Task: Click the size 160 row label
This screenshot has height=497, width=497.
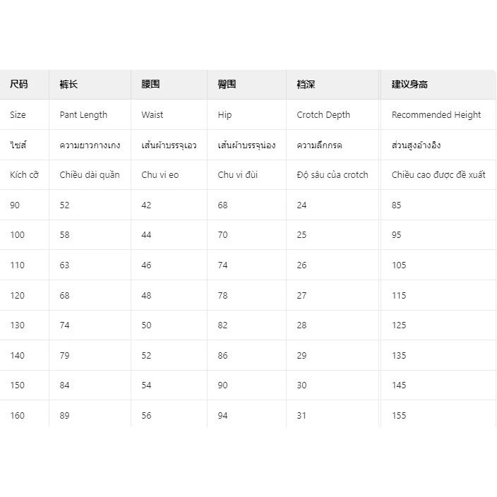Action: pos(17,416)
